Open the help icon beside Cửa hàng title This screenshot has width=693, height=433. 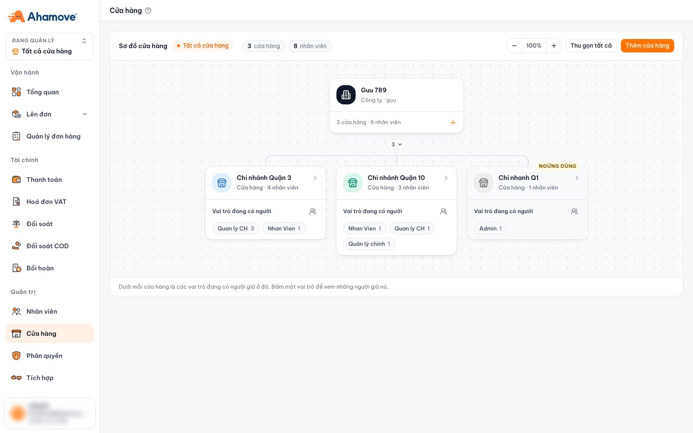[148, 11]
